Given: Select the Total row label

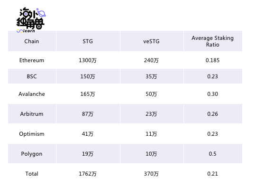Looking at the screenshot, I should (x=32, y=174).
